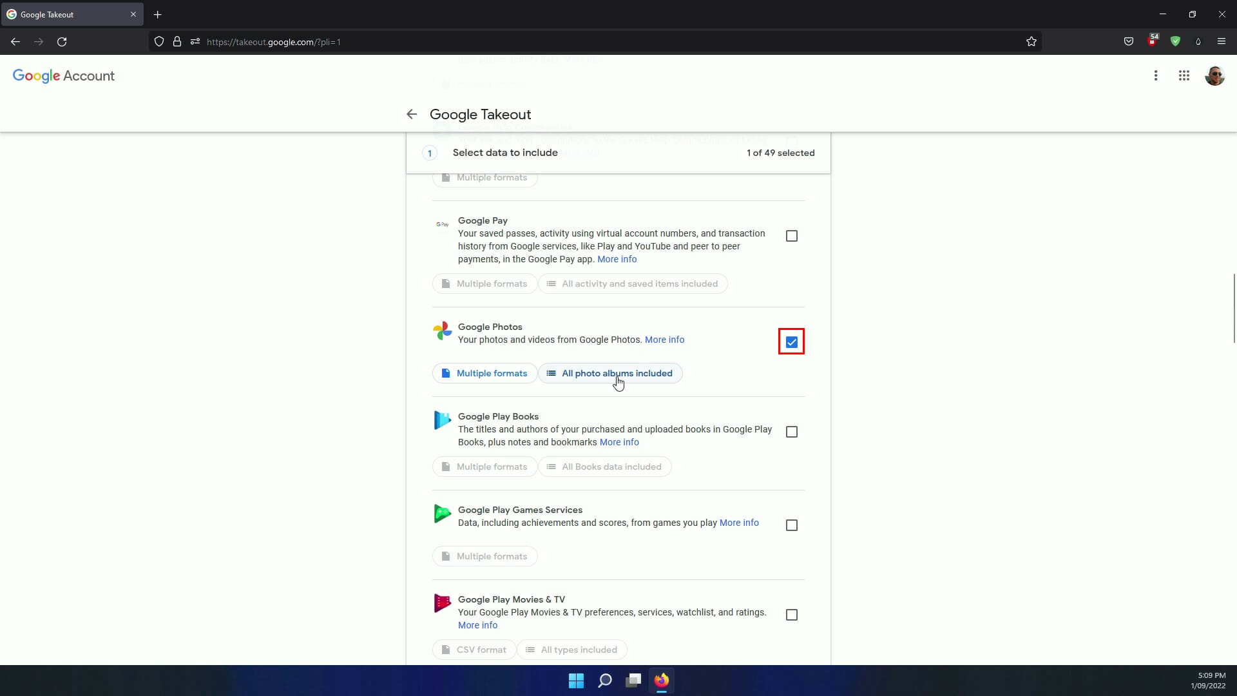Open 'All photo albums included' selector
Screen dimensions: 1237x696
pyautogui.click(x=610, y=373)
